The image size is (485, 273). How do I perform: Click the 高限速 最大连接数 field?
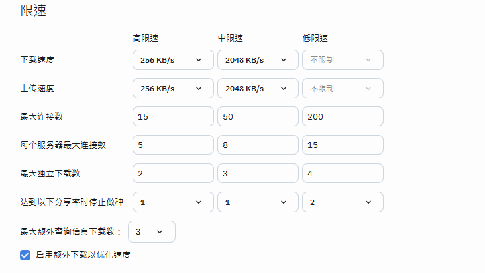[173, 116]
